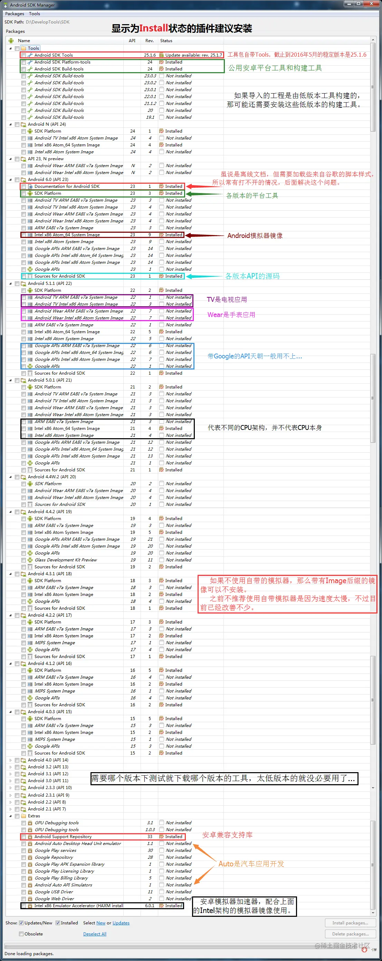This screenshot has height=961, width=382.
Task: Click Sources for Android SDK API 23 icon
Action: (x=30, y=277)
